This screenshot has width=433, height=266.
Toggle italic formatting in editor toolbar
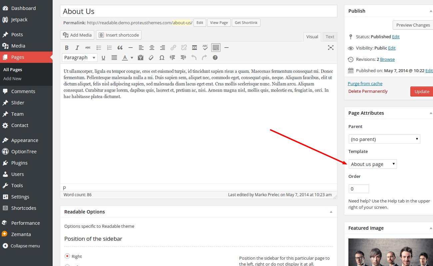(x=77, y=48)
